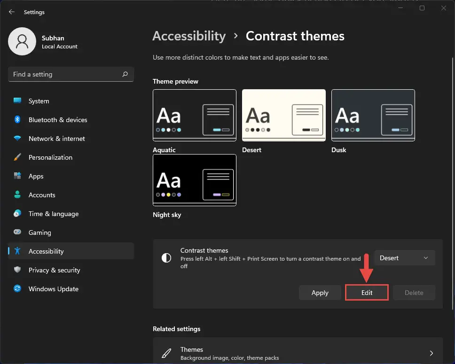Maximize the Settings window

(422, 8)
